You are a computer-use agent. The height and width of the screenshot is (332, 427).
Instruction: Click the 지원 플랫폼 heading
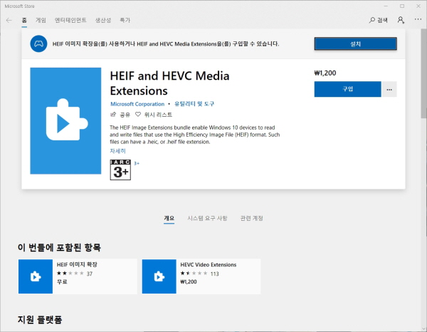[x=40, y=319]
